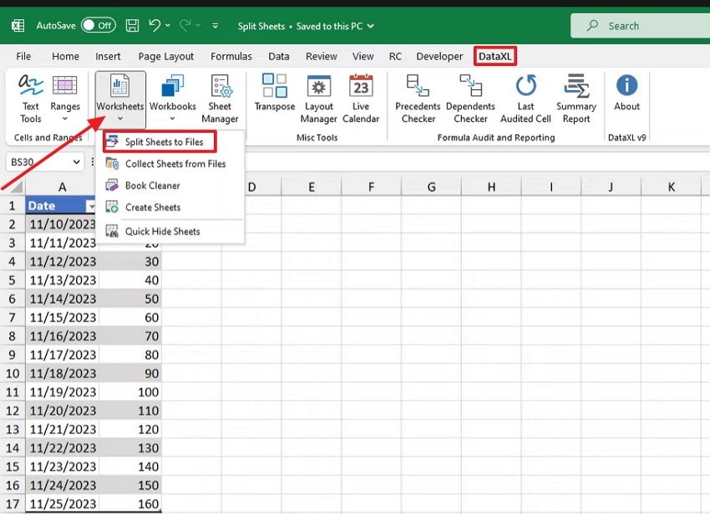The image size is (710, 514).
Task: Open the Formulas ribbon tab
Action: (231, 56)
